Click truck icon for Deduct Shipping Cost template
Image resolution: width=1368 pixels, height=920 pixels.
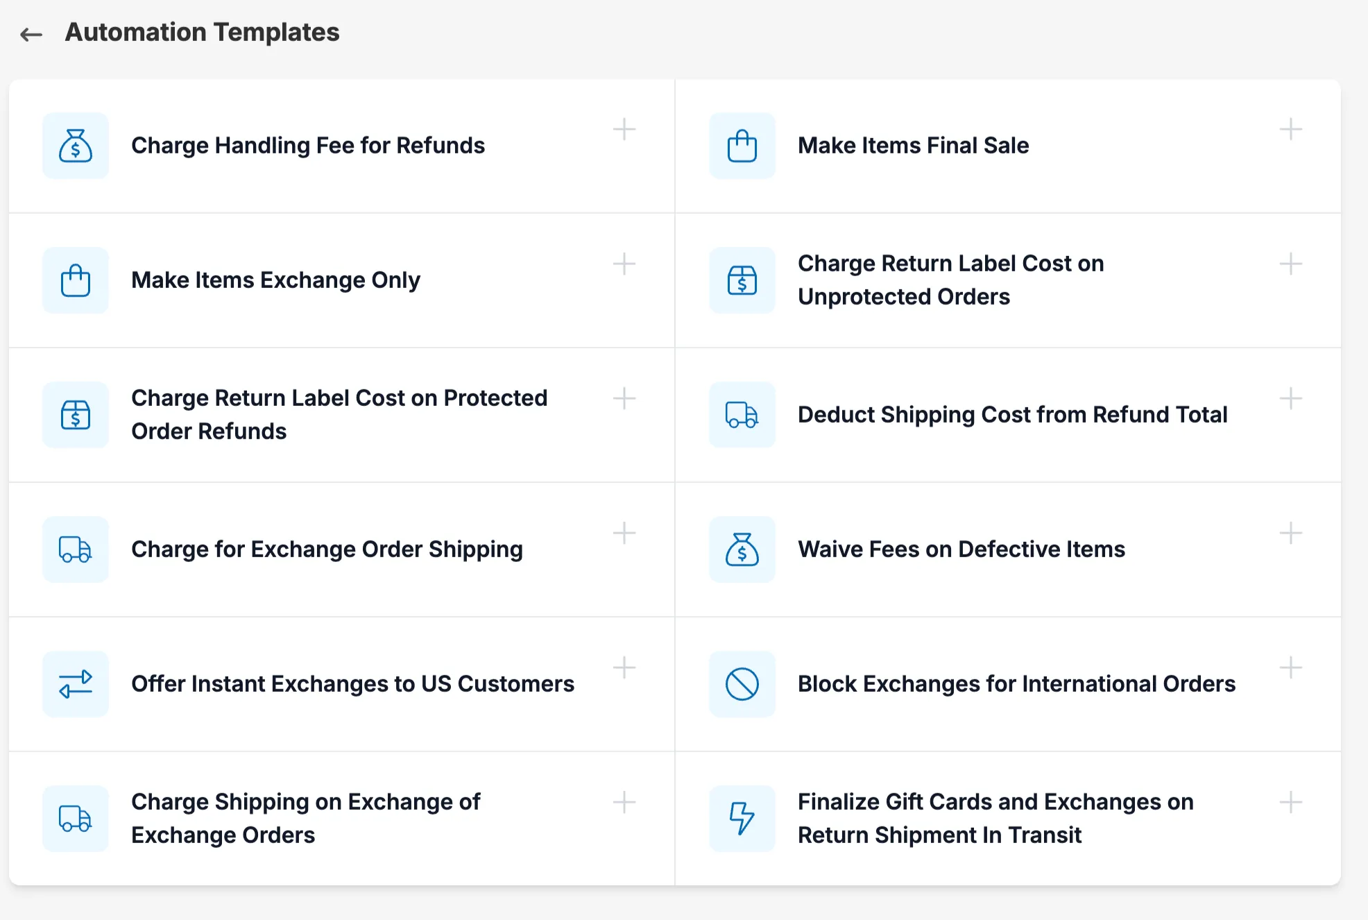point(742,415)
